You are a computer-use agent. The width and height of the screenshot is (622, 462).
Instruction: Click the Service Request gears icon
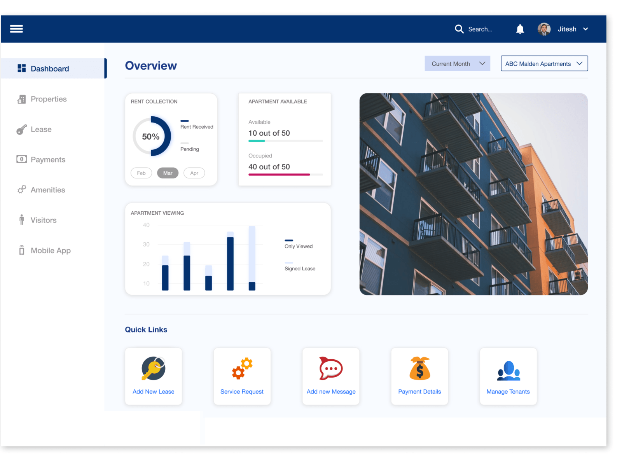tap(242, 368)
